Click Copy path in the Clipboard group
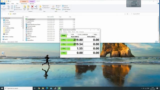Screen dimensions: 160x90 coord(17,8)
